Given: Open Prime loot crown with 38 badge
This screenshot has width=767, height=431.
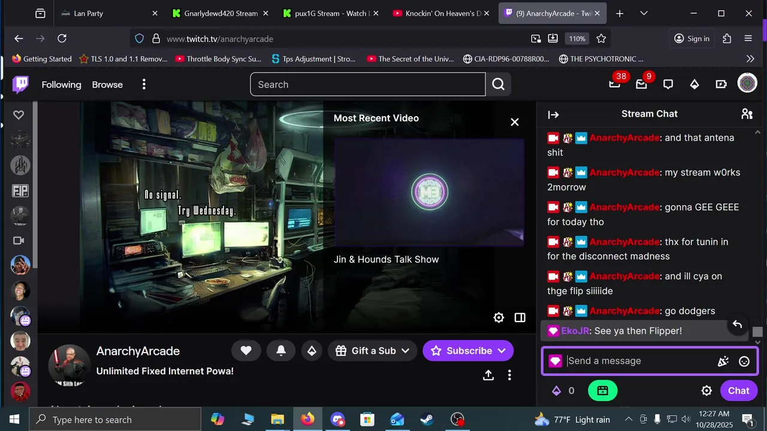Looking at the screenshot, I should [615, 84].
